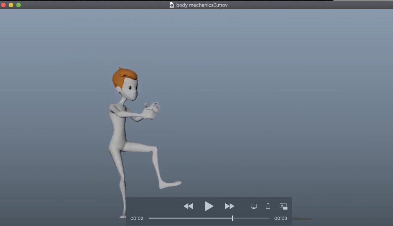Enter picture-in-picture mode

click(284, 206)
